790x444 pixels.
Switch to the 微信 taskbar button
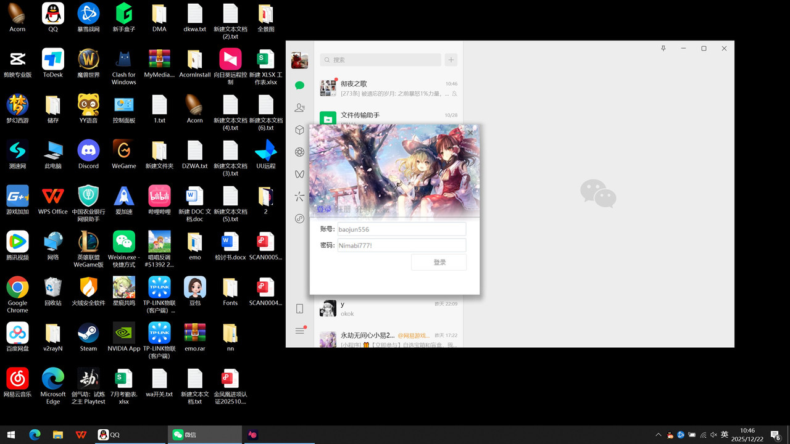(205, 435)
